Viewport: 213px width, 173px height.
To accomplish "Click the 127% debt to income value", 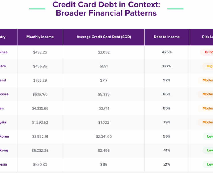I will (167, 66).
